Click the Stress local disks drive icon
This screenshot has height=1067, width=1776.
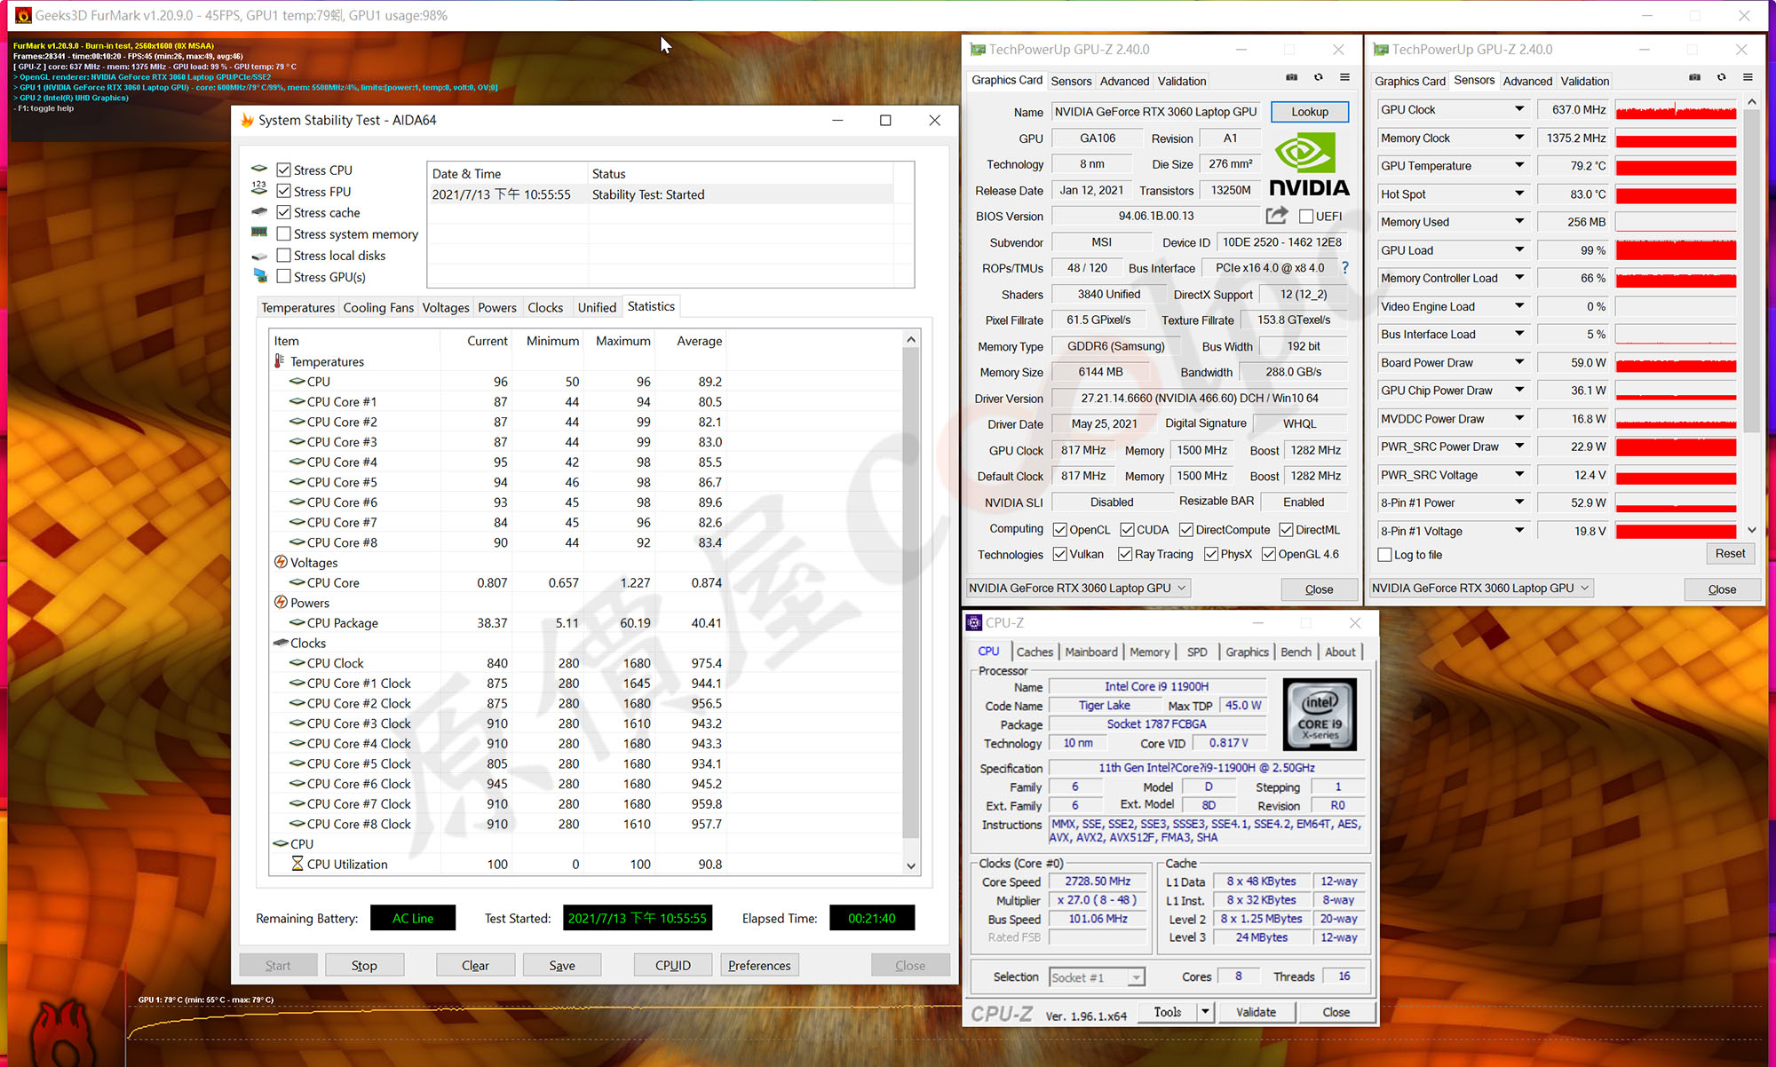coord(259,255)
